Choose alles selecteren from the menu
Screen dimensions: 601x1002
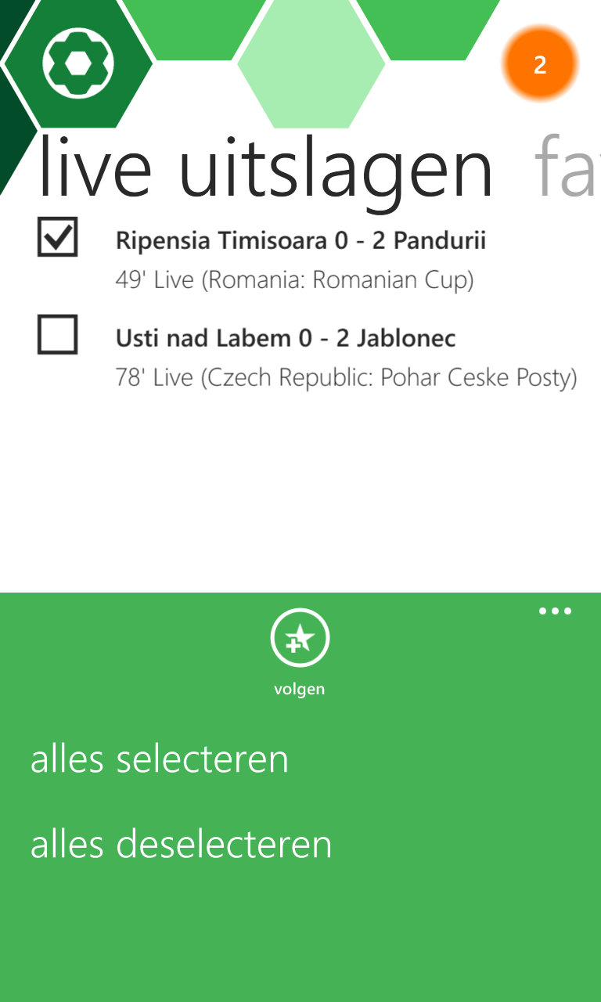160,759
